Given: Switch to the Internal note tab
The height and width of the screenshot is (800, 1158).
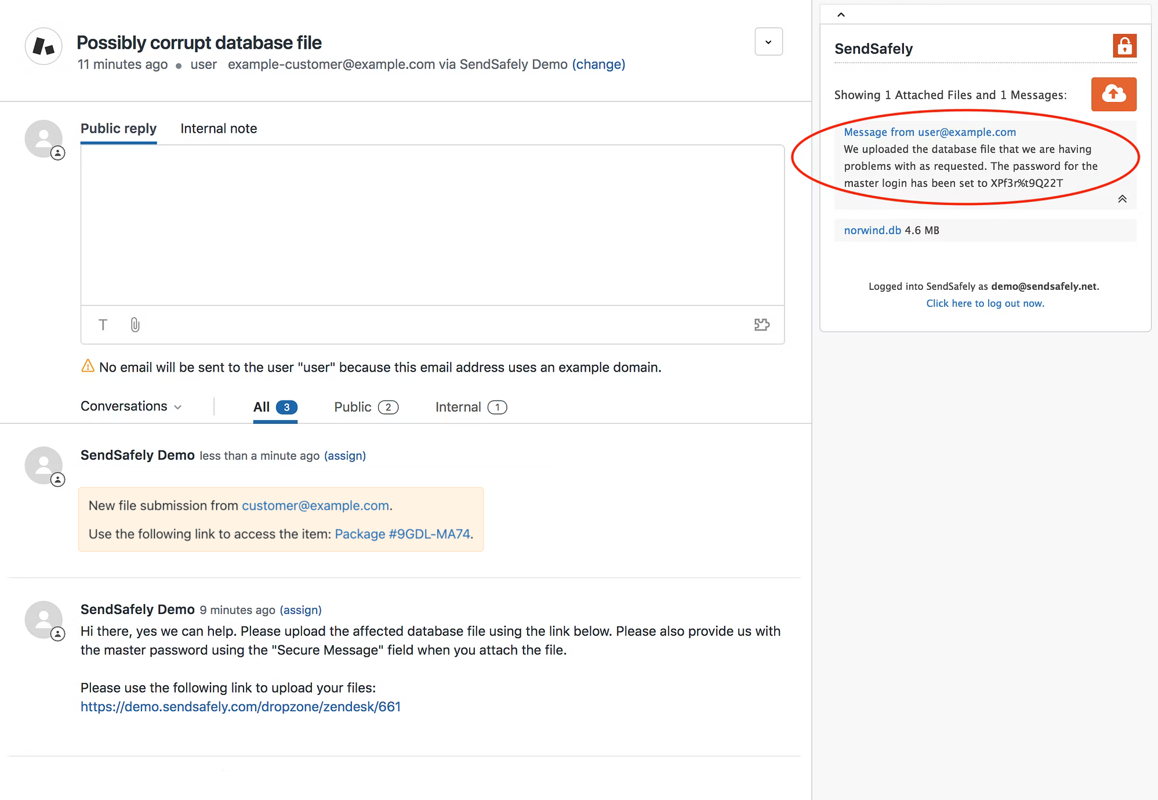Looking at the screenshot, I should point(219,128).
